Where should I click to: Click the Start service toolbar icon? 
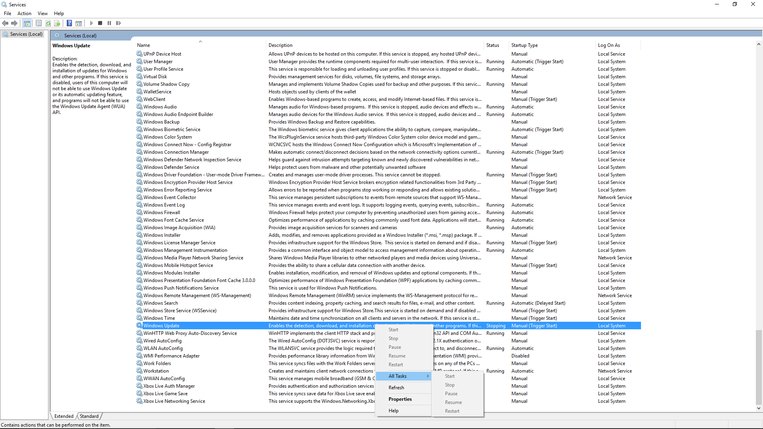(x=91, y=23)
